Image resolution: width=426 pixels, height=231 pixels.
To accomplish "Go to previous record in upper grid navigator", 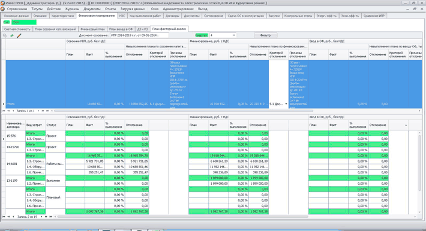I will [x=13, y=111].
